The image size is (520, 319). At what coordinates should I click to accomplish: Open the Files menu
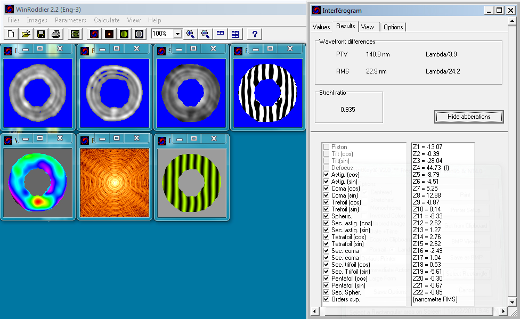[x=13, y=20]
